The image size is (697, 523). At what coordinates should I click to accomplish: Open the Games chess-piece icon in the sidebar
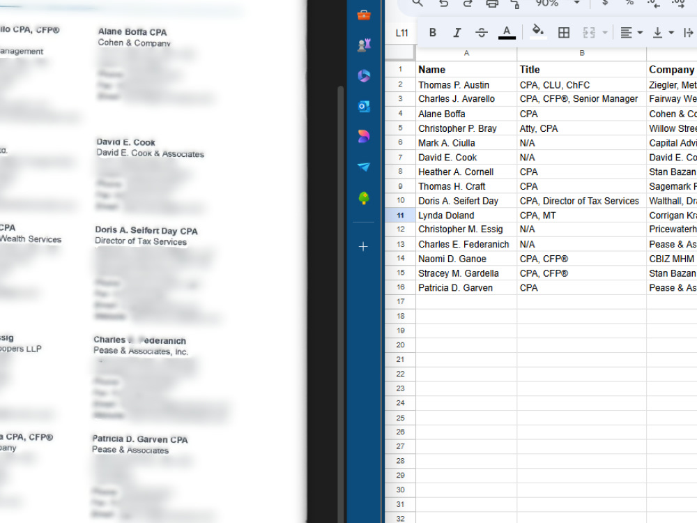[364, 45]
